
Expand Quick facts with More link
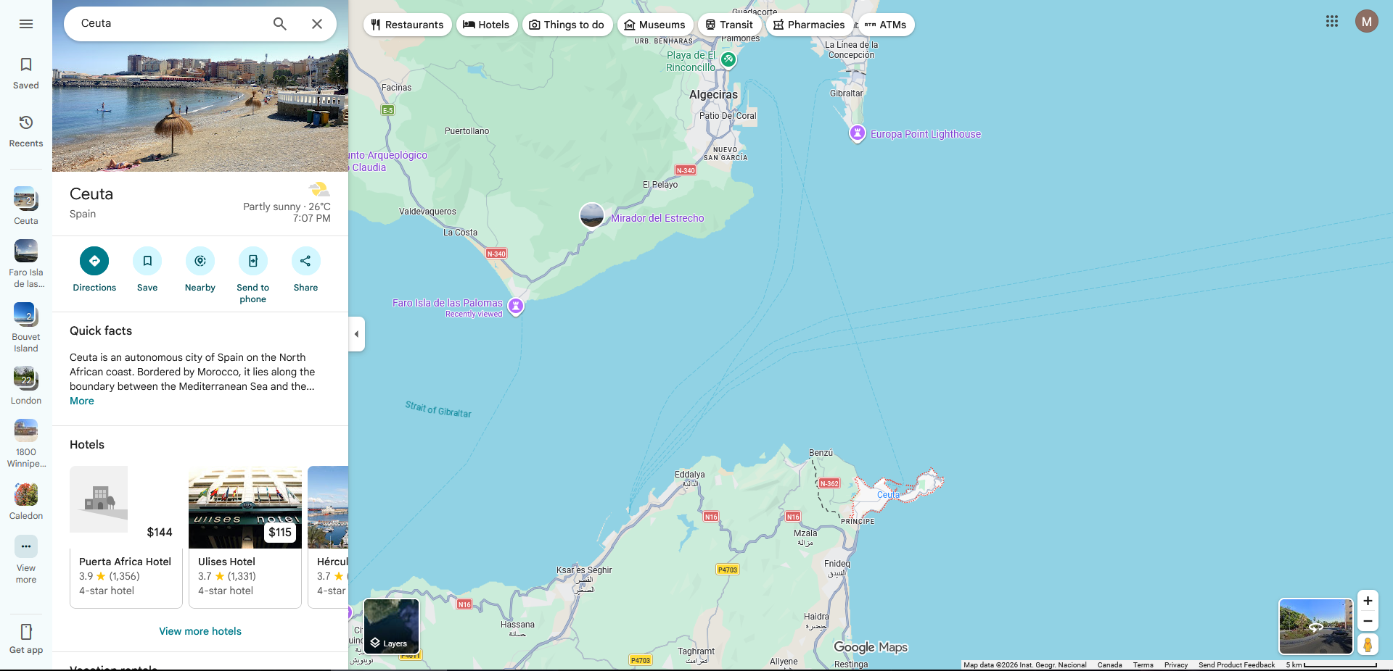82,401
